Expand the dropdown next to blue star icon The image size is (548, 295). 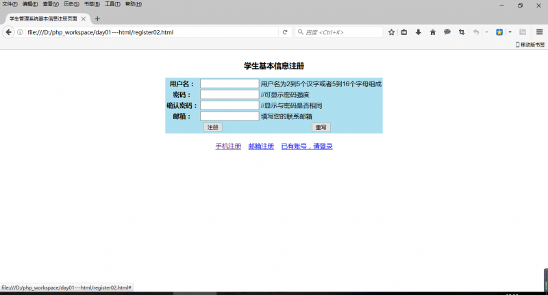(x=510, y=32)
